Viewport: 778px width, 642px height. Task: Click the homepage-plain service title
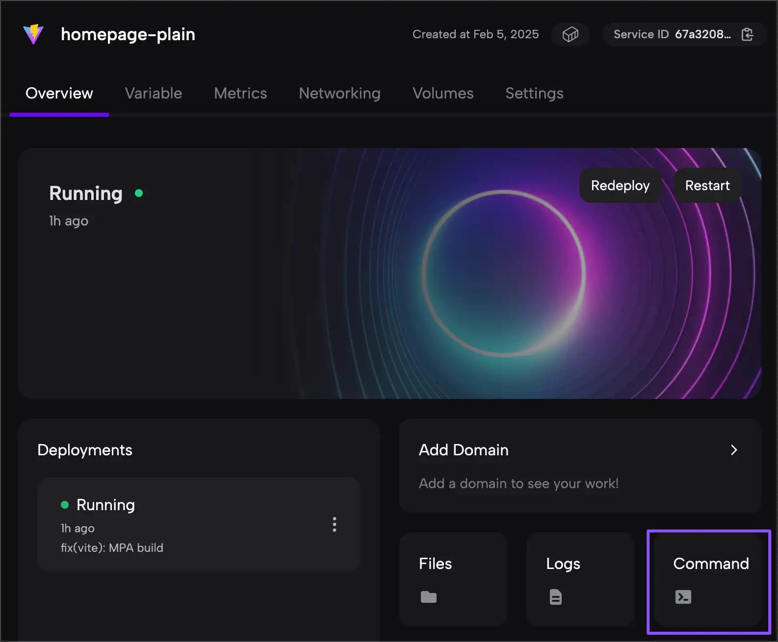coord(128,34)
